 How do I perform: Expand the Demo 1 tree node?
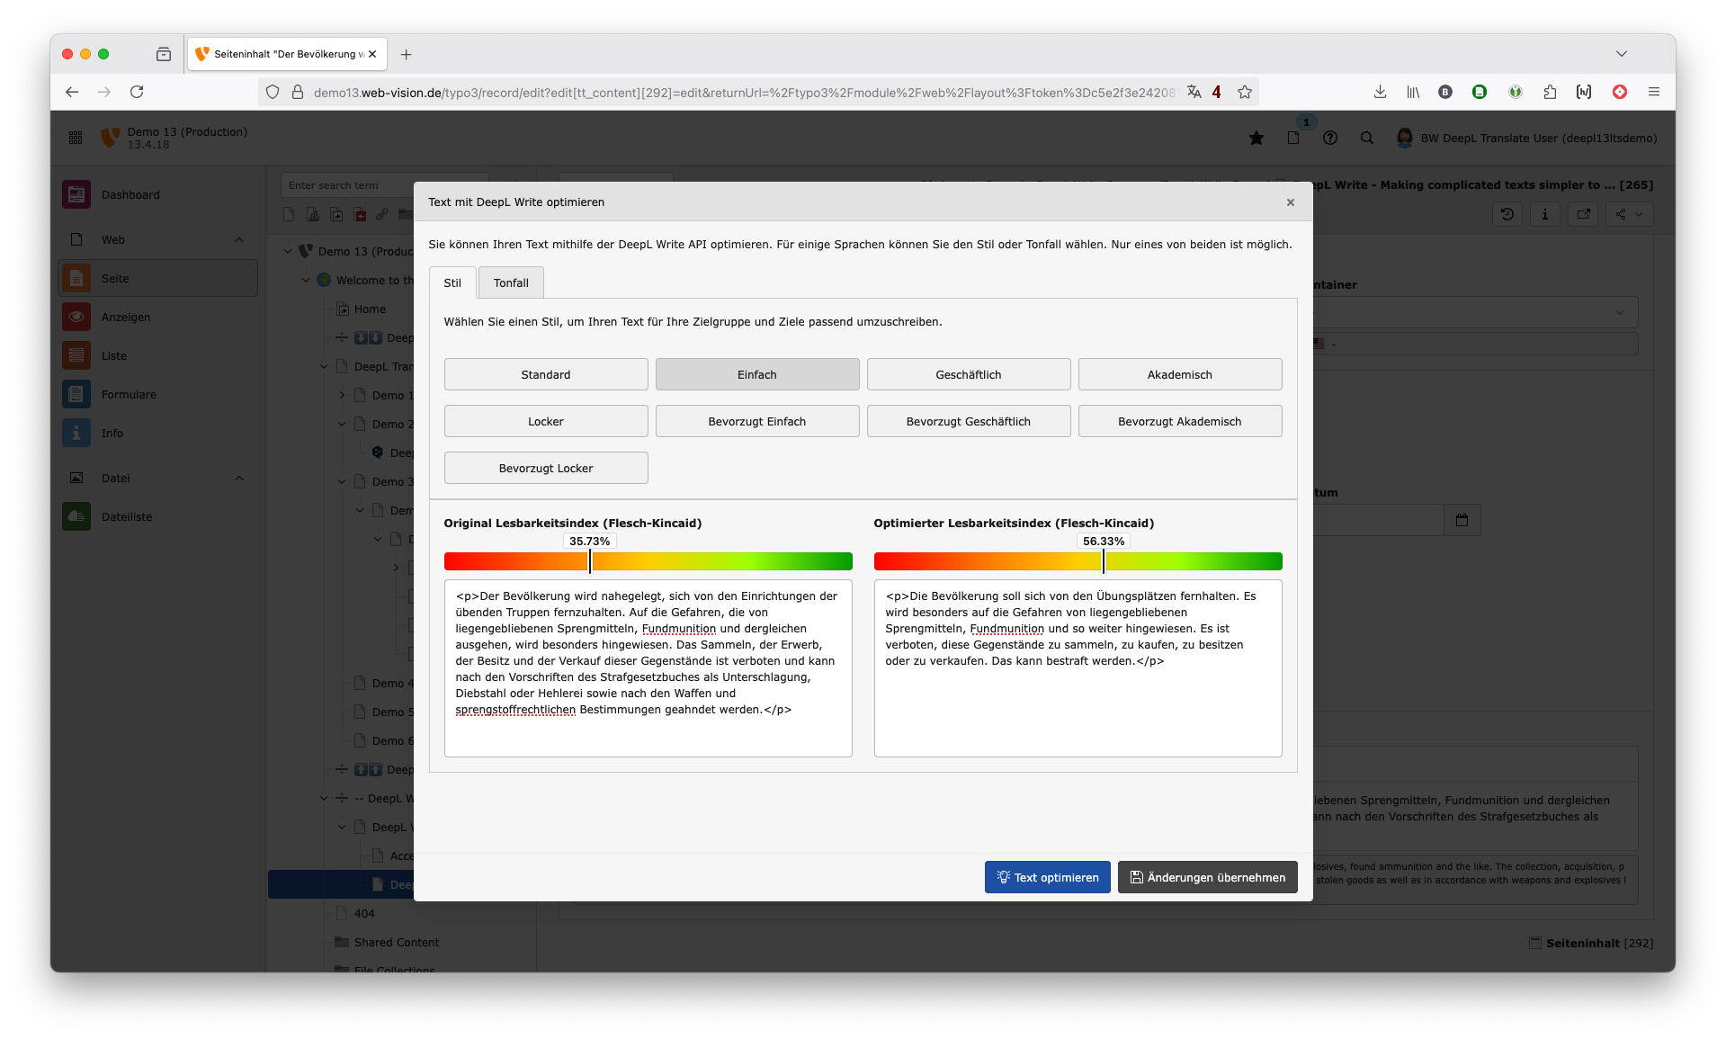342,395
